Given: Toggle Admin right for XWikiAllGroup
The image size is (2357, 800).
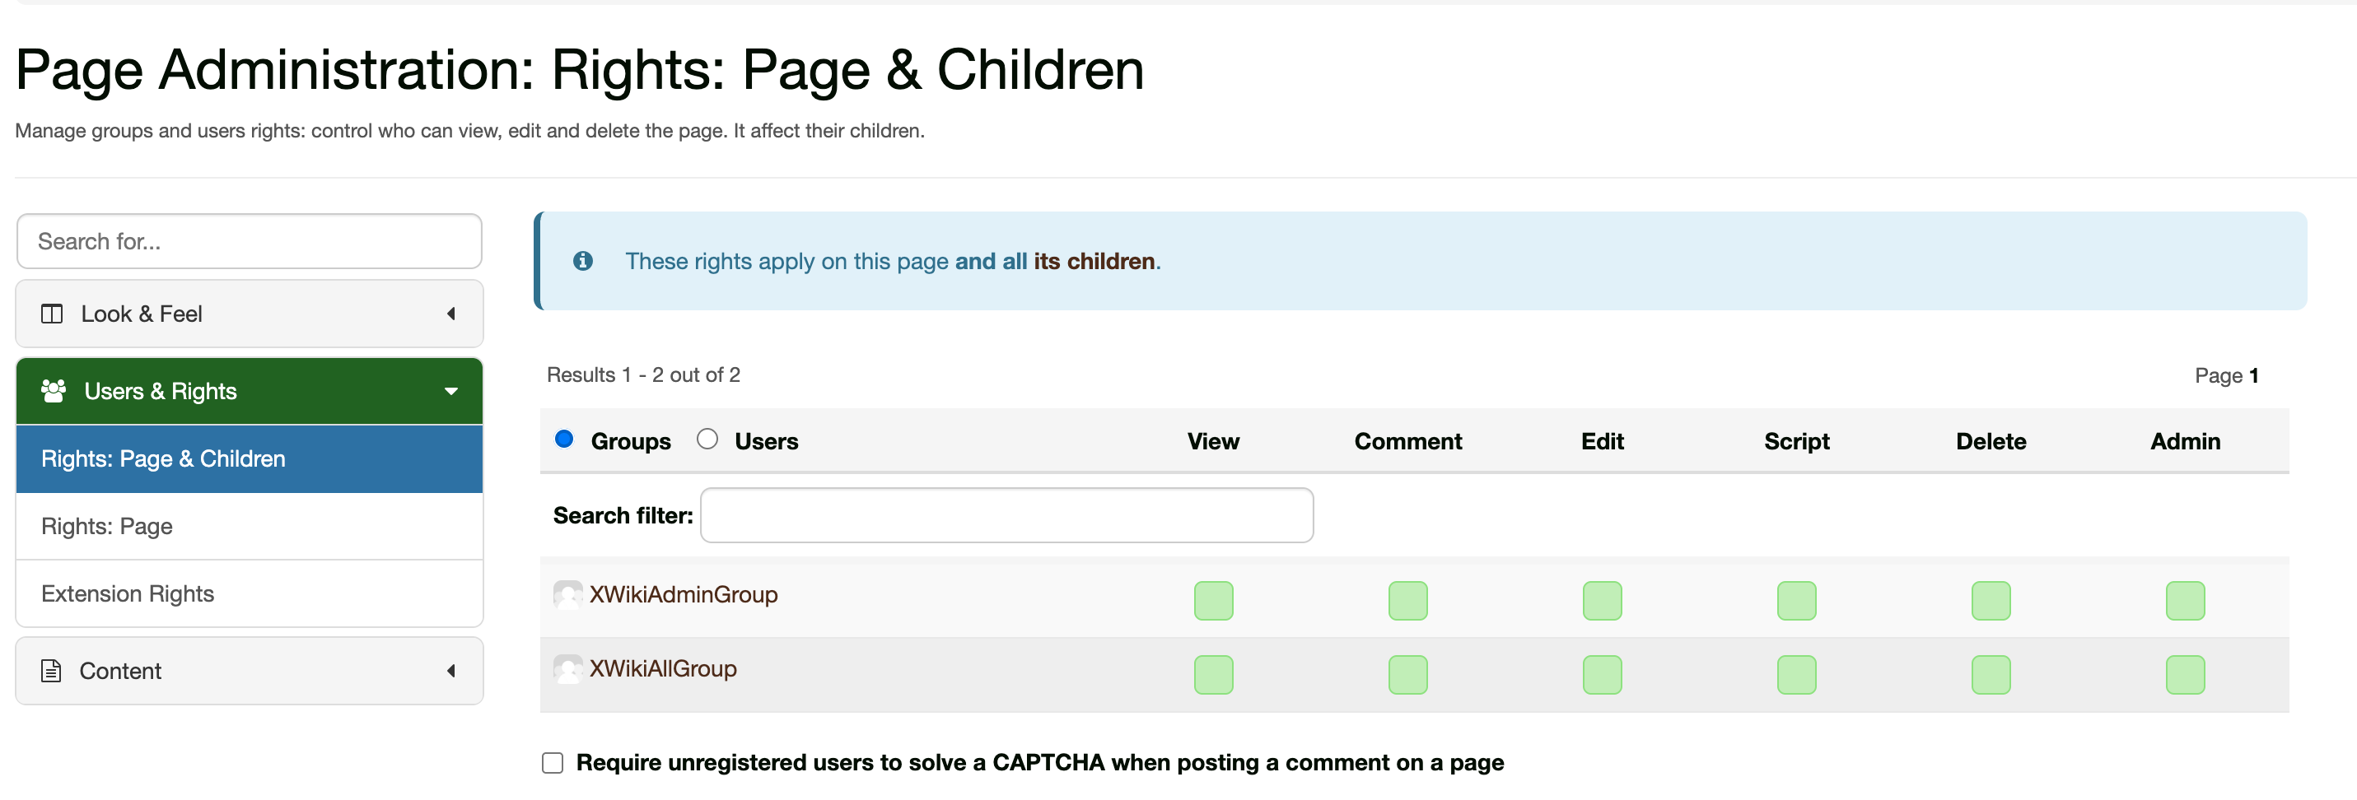Looking at the screenshot, I should [2184, 675].
